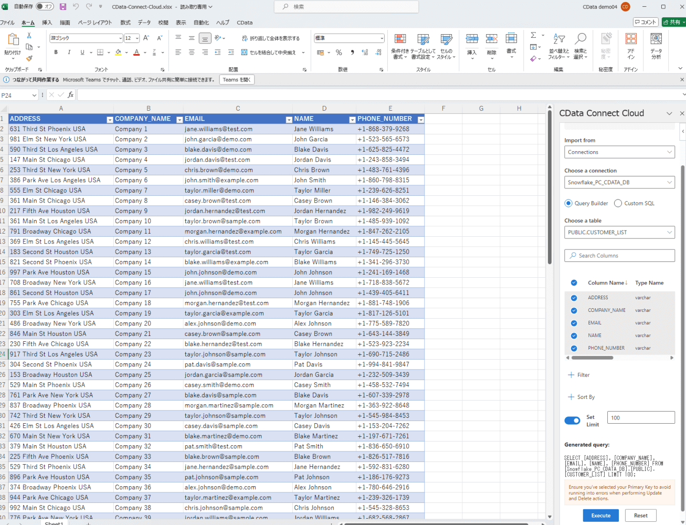This screenshot has width=686, height=525.
Task: Open the CData ribbon tab
Action: (x=245, y=23)
